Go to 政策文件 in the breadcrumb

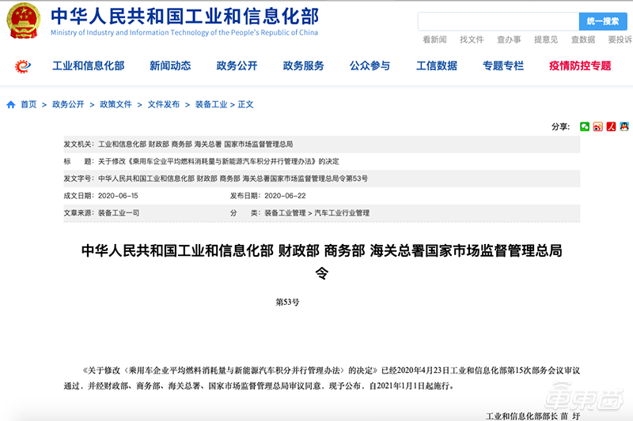click(116, 104)
